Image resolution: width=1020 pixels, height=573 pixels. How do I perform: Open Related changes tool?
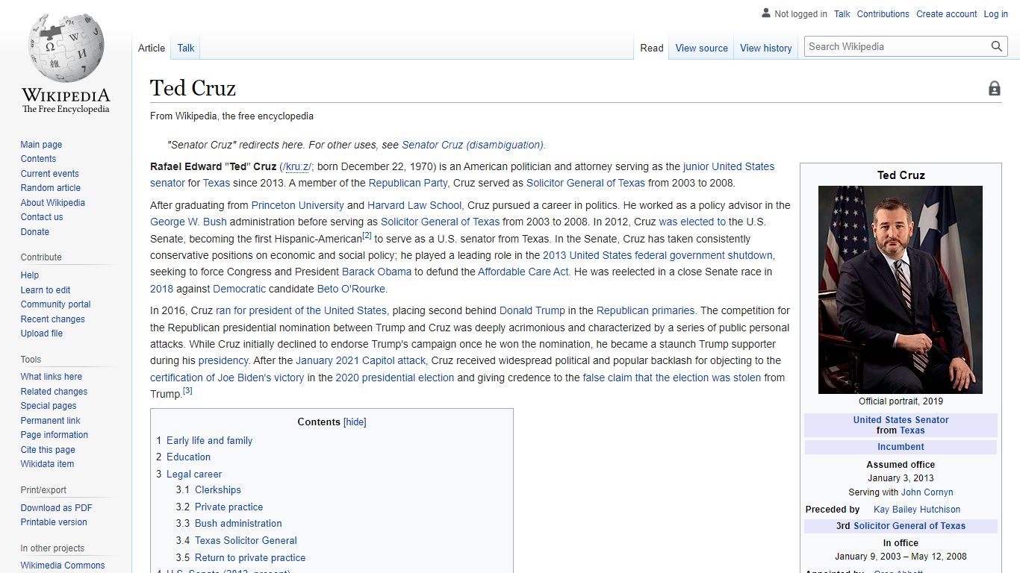click(54, 392)
